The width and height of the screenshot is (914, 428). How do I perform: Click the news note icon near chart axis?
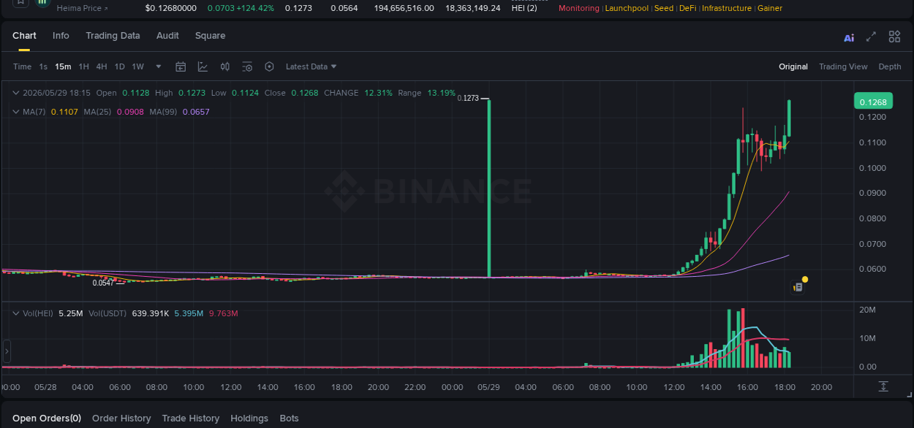798,288
